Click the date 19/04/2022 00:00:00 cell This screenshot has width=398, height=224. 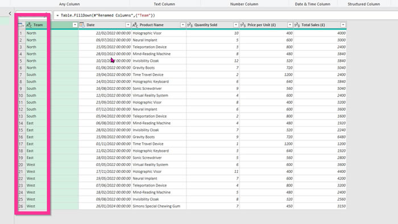point(105,75)
